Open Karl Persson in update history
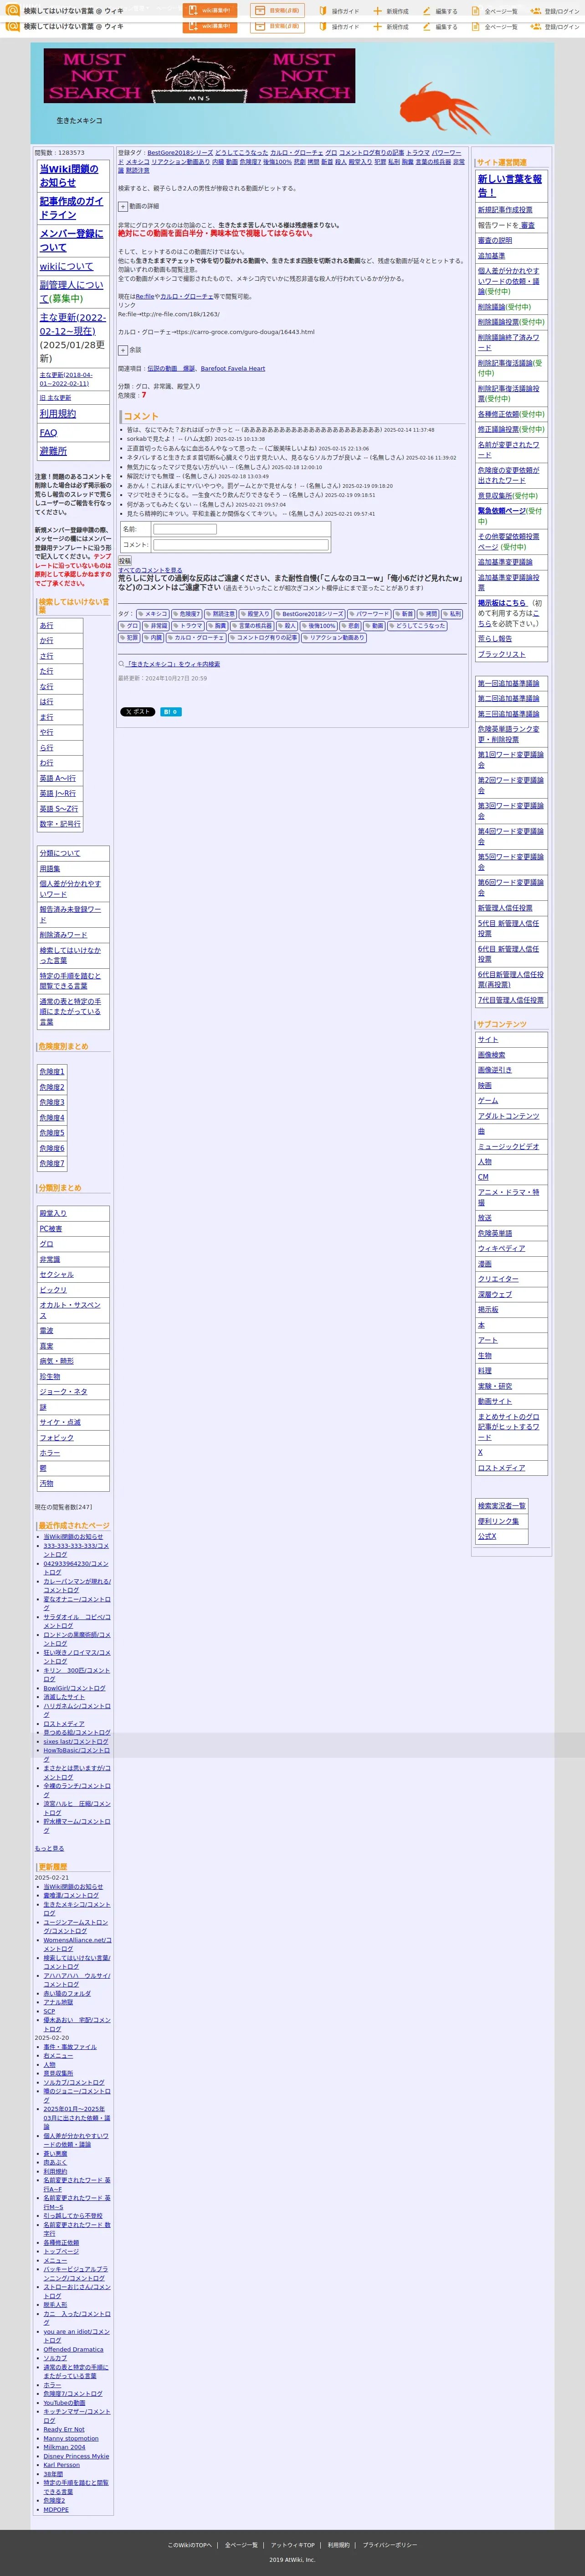Viewport: 585px width, 2576px height. [x=61, y=2465]
